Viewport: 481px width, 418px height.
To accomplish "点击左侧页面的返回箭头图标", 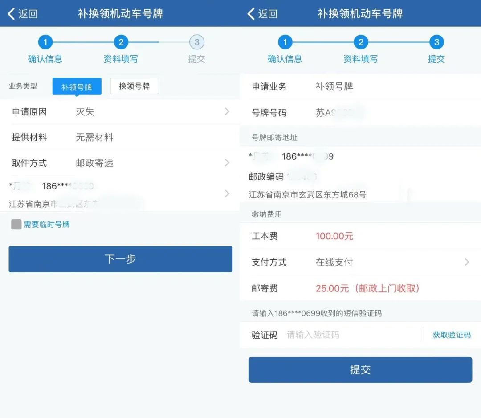I will coord(11,13).
